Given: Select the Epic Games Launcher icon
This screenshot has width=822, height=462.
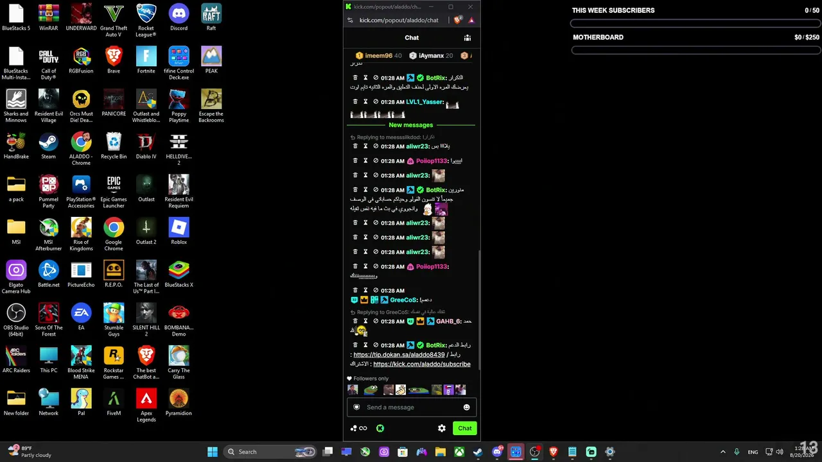Looking at the screenshot, I should (x=114, y=192).
